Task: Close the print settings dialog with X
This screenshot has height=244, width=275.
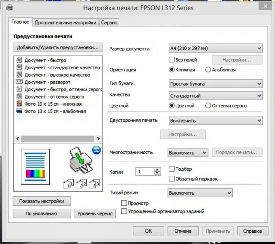Action: (265, 6)
